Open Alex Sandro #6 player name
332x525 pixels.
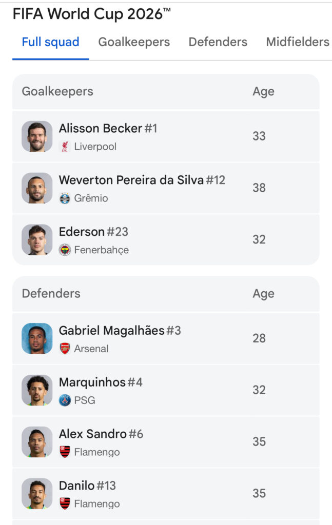(101, 434)
